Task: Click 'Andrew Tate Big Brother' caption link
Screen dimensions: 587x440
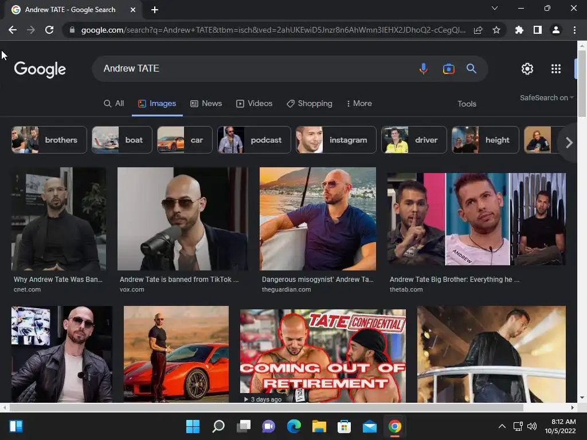Action: pos(455,280)
